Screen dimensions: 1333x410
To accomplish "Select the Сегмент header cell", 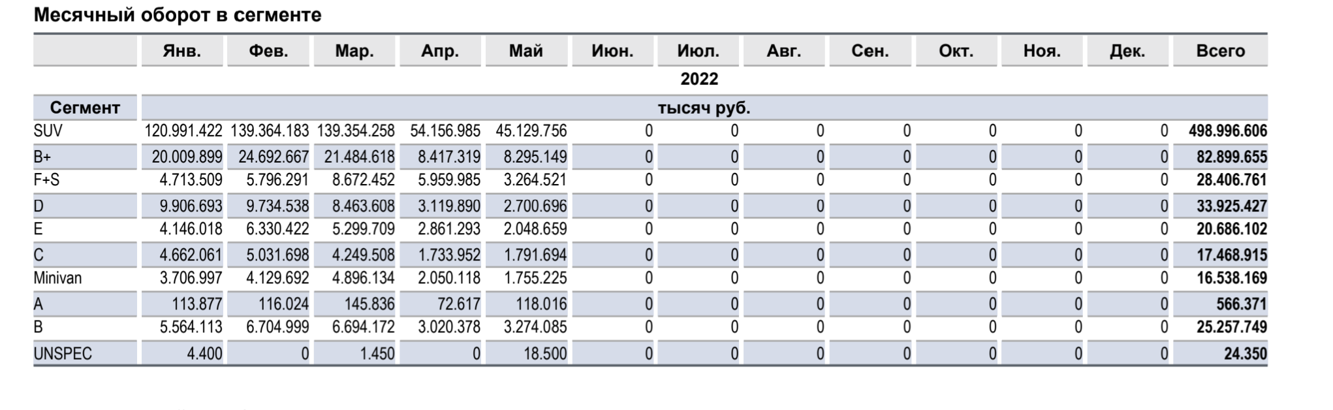I will coord(85,108).
